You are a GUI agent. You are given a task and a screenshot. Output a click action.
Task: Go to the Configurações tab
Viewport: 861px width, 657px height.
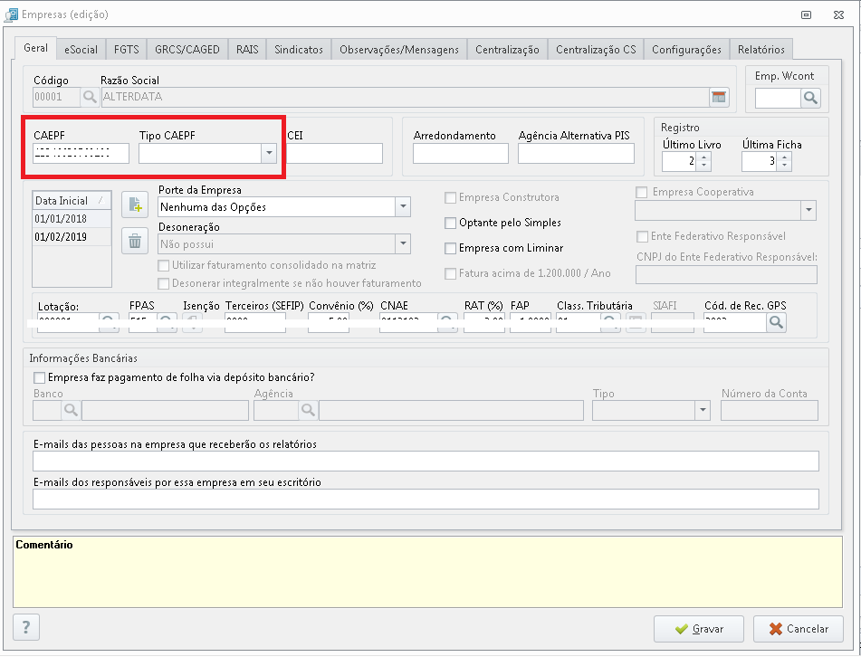coord(686,50)
